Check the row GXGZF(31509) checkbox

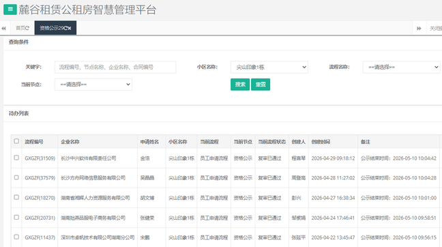point(16,158)
